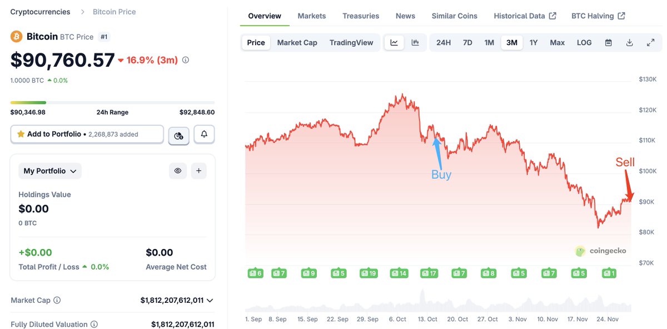Download the chart data

click(x=630, y=43)
